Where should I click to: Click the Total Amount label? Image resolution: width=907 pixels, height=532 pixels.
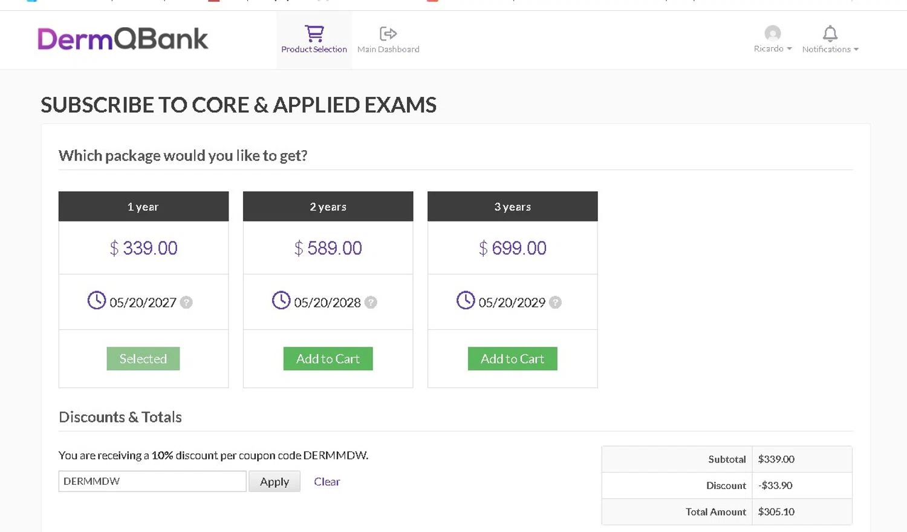716,512
